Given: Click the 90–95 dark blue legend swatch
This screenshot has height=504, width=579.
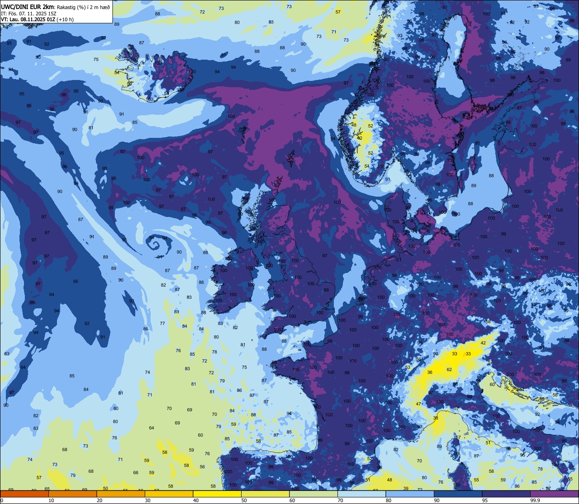Looking at the screenshot, I should 458,494.
